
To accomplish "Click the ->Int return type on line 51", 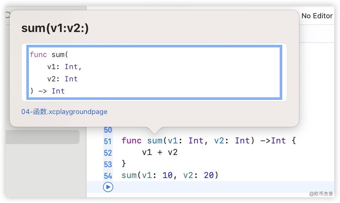I will click(275, 141).
